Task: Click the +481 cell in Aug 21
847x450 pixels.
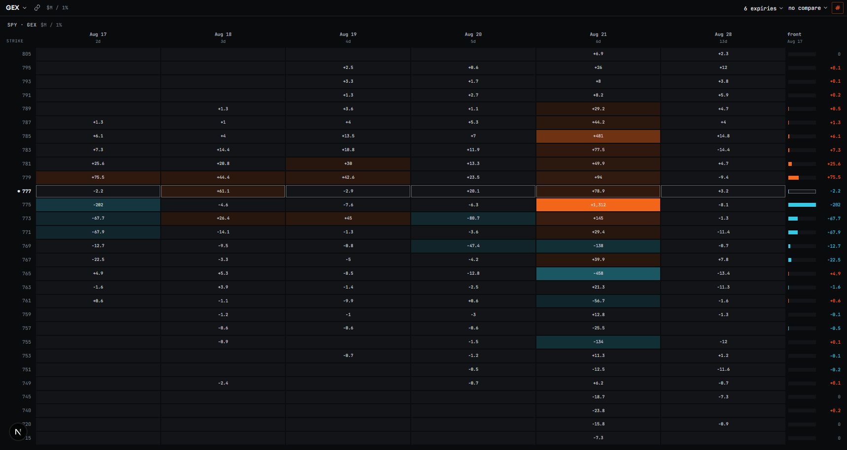Action: click(598, 136)
